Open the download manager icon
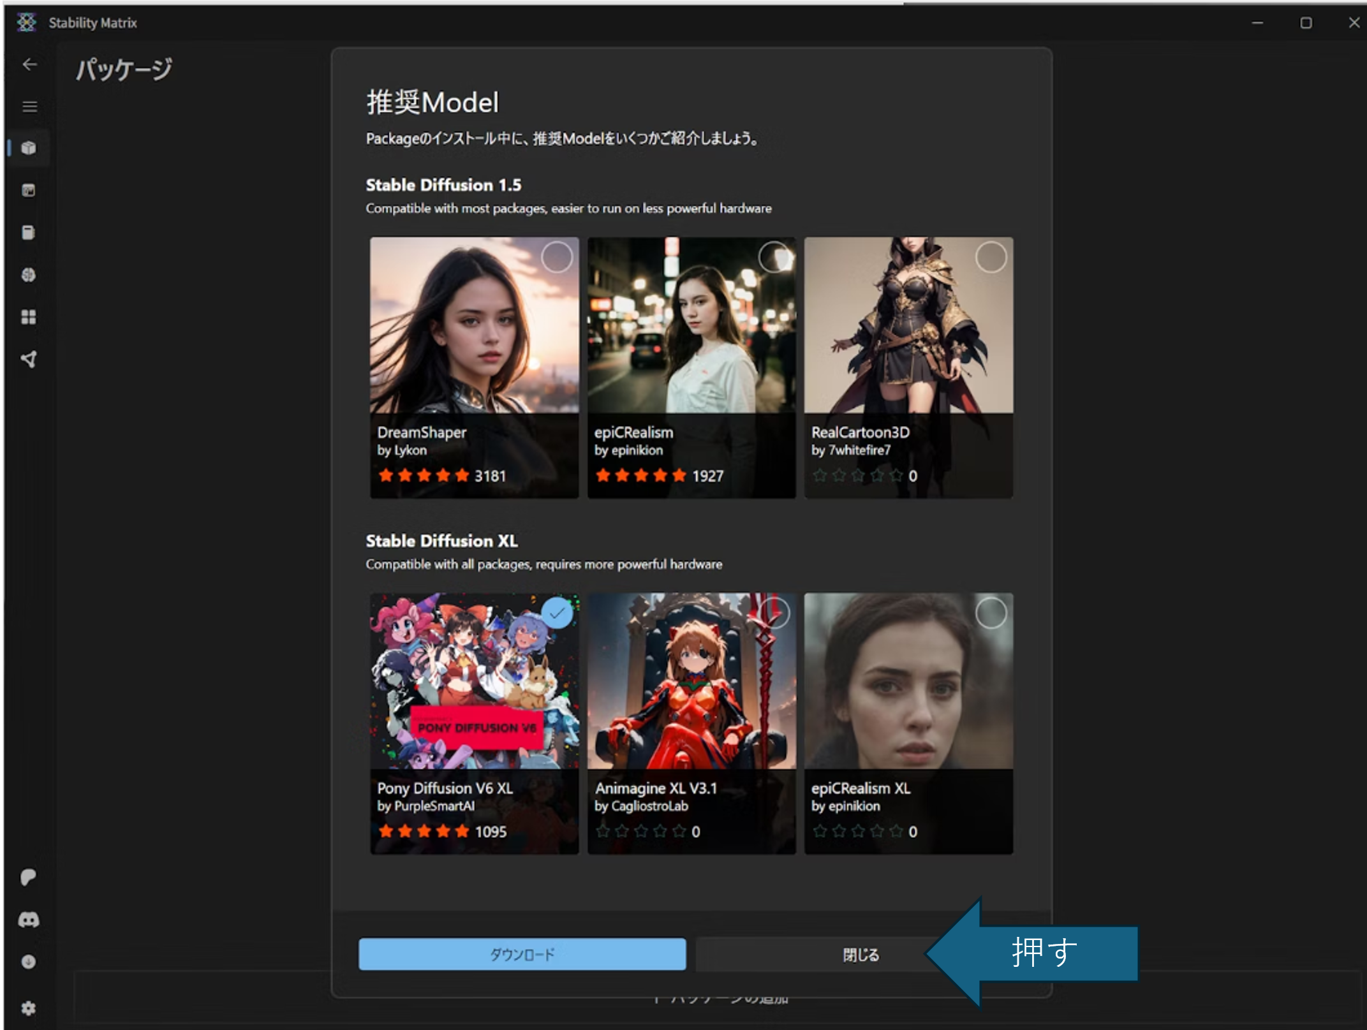The height and width of the screenshot is (1030, 1367). [29, 962]
